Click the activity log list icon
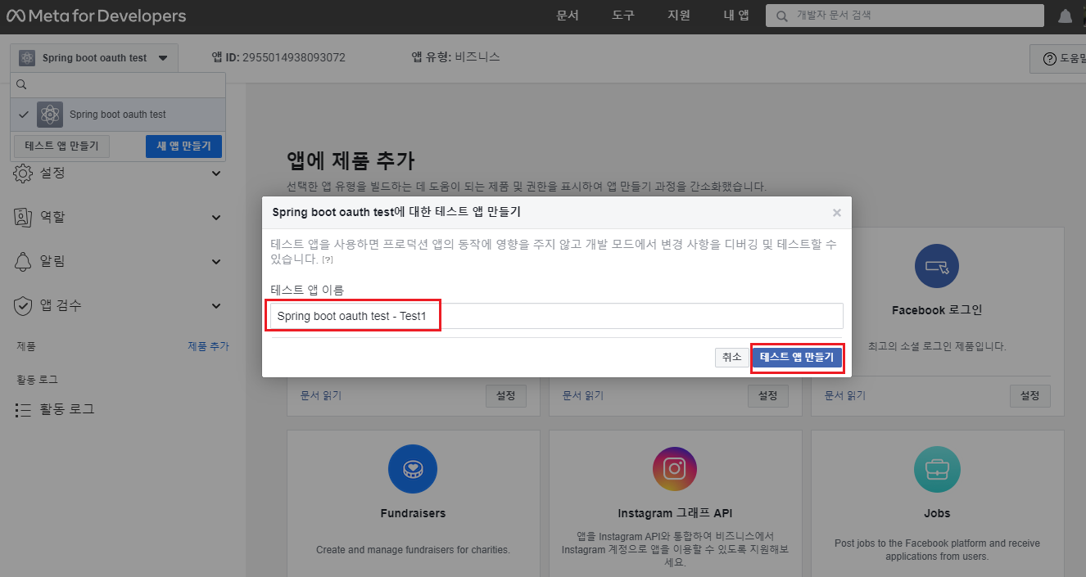Image resolution: width=1086 pixels, height=577 pixels. [x=23, y=409]
